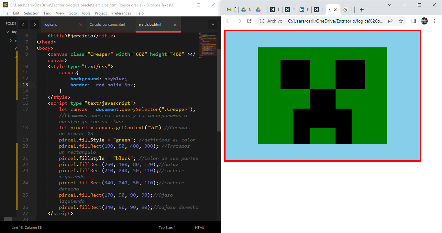Open the Sublime tab list dropdown arrow
The image size is (442, 233).
click(x=213, y=24)
